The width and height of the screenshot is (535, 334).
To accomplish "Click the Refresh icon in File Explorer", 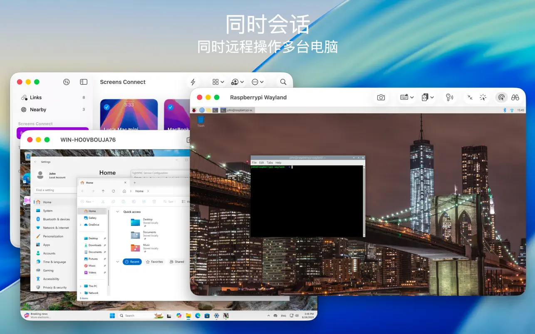I will pos(113,191).
